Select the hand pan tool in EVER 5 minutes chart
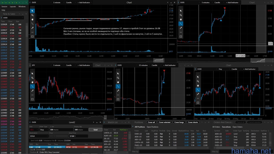 181,19
